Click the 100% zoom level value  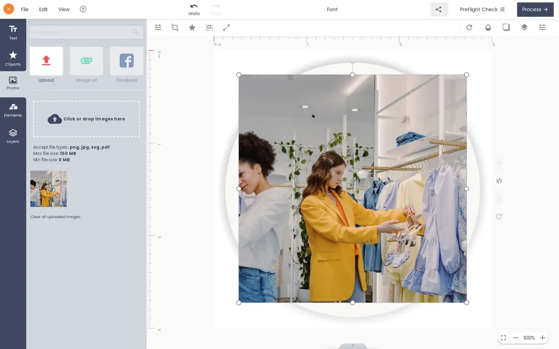[529, 338]
